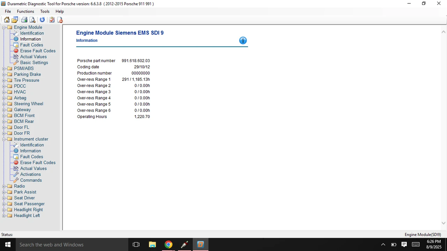Click the Search the web and Windows box

click(x=72, y=244)
